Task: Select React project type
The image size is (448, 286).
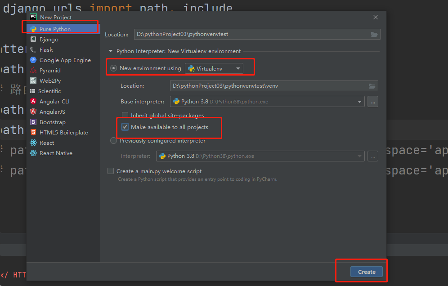Action: (x=63, y=143)
